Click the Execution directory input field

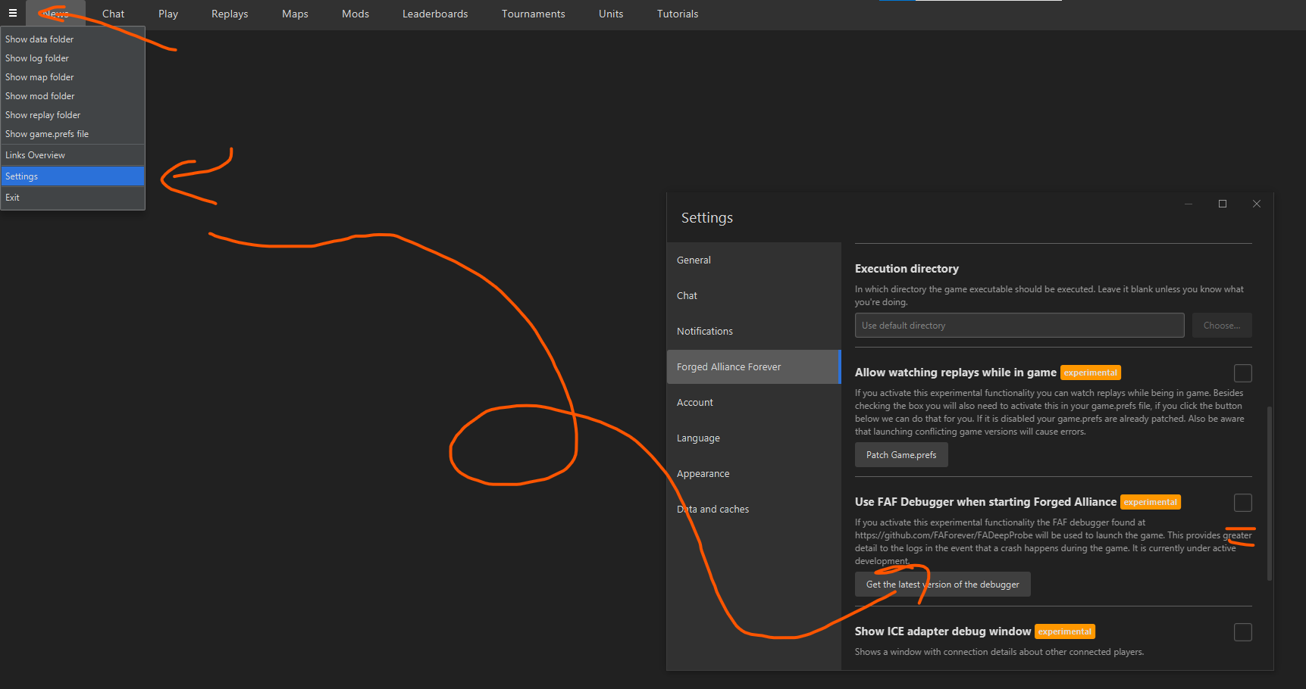[1019, 326]
